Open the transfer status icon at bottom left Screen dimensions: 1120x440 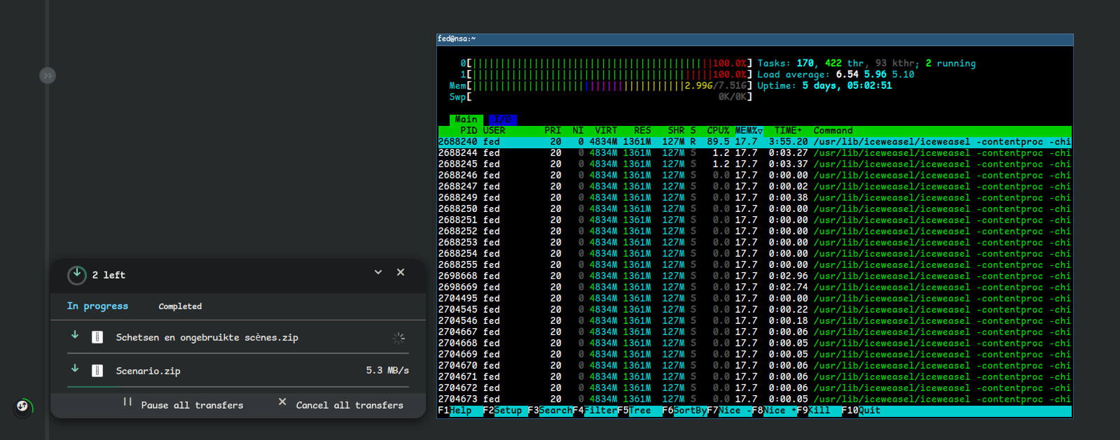tap(22, 406)
